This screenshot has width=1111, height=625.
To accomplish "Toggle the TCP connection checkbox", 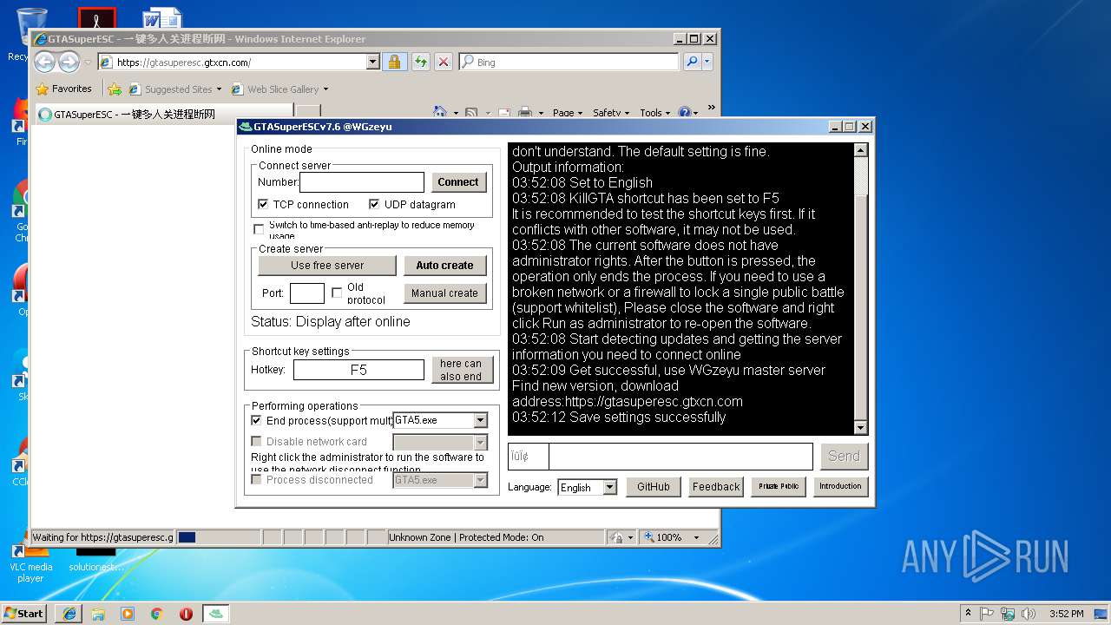I will pyautogui.click(x=263, y=204).
